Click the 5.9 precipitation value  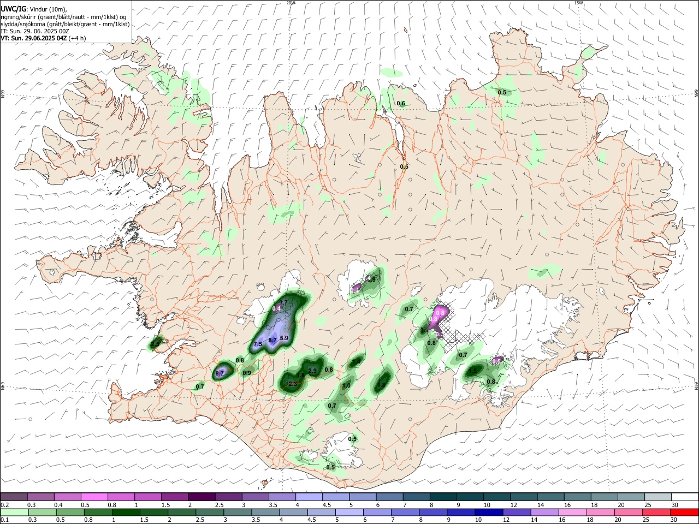point(284,338)
